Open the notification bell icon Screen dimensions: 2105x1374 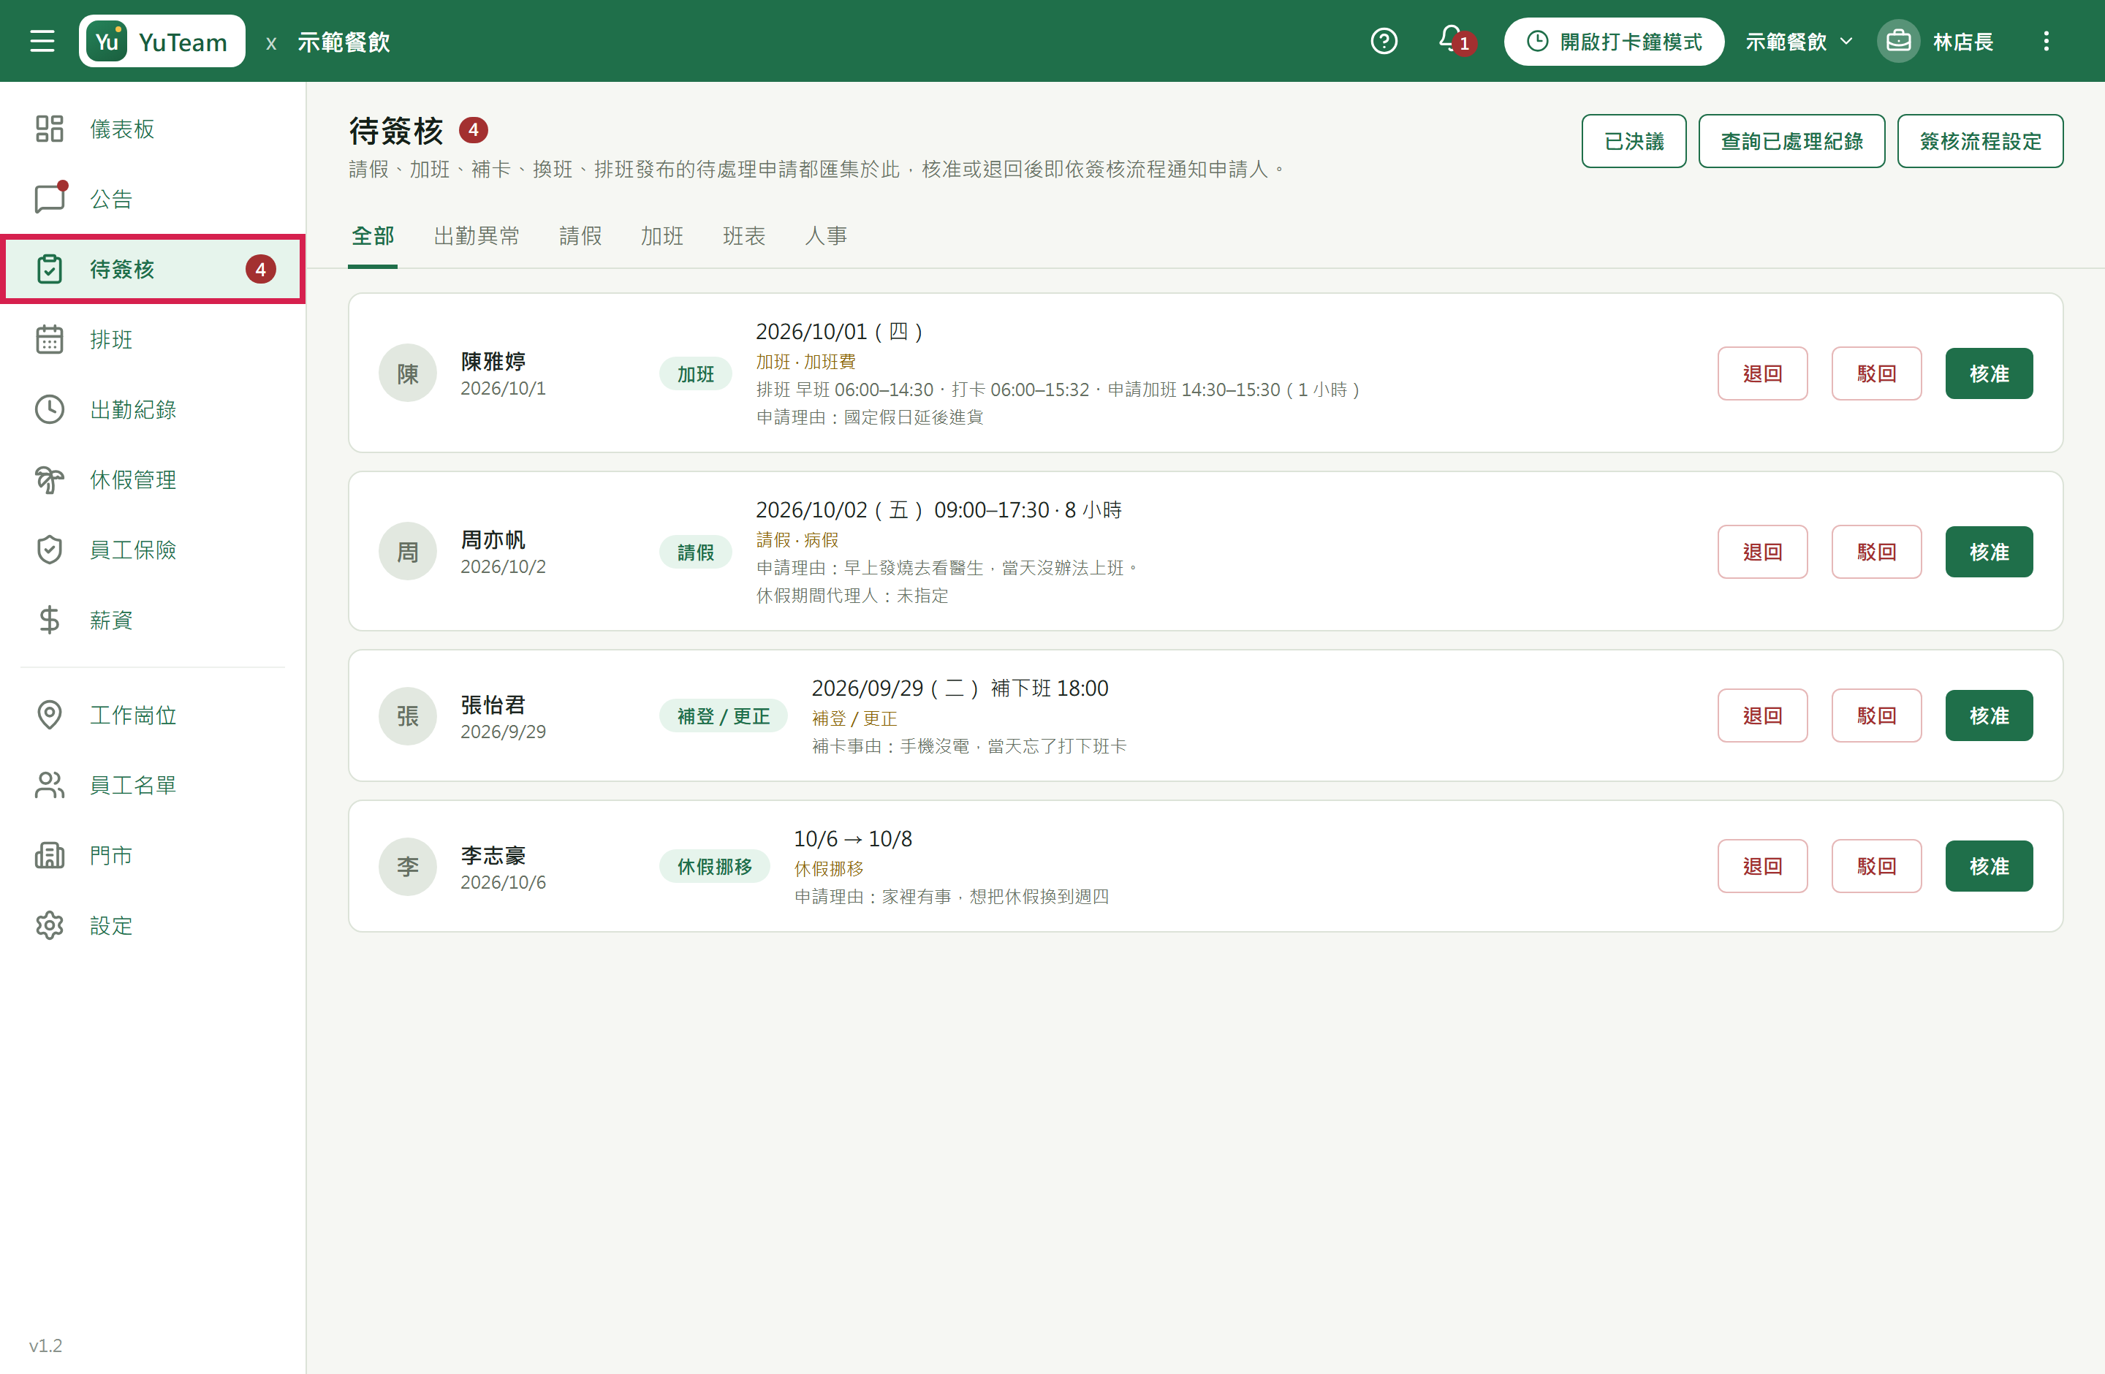(x=1452, y=39)
